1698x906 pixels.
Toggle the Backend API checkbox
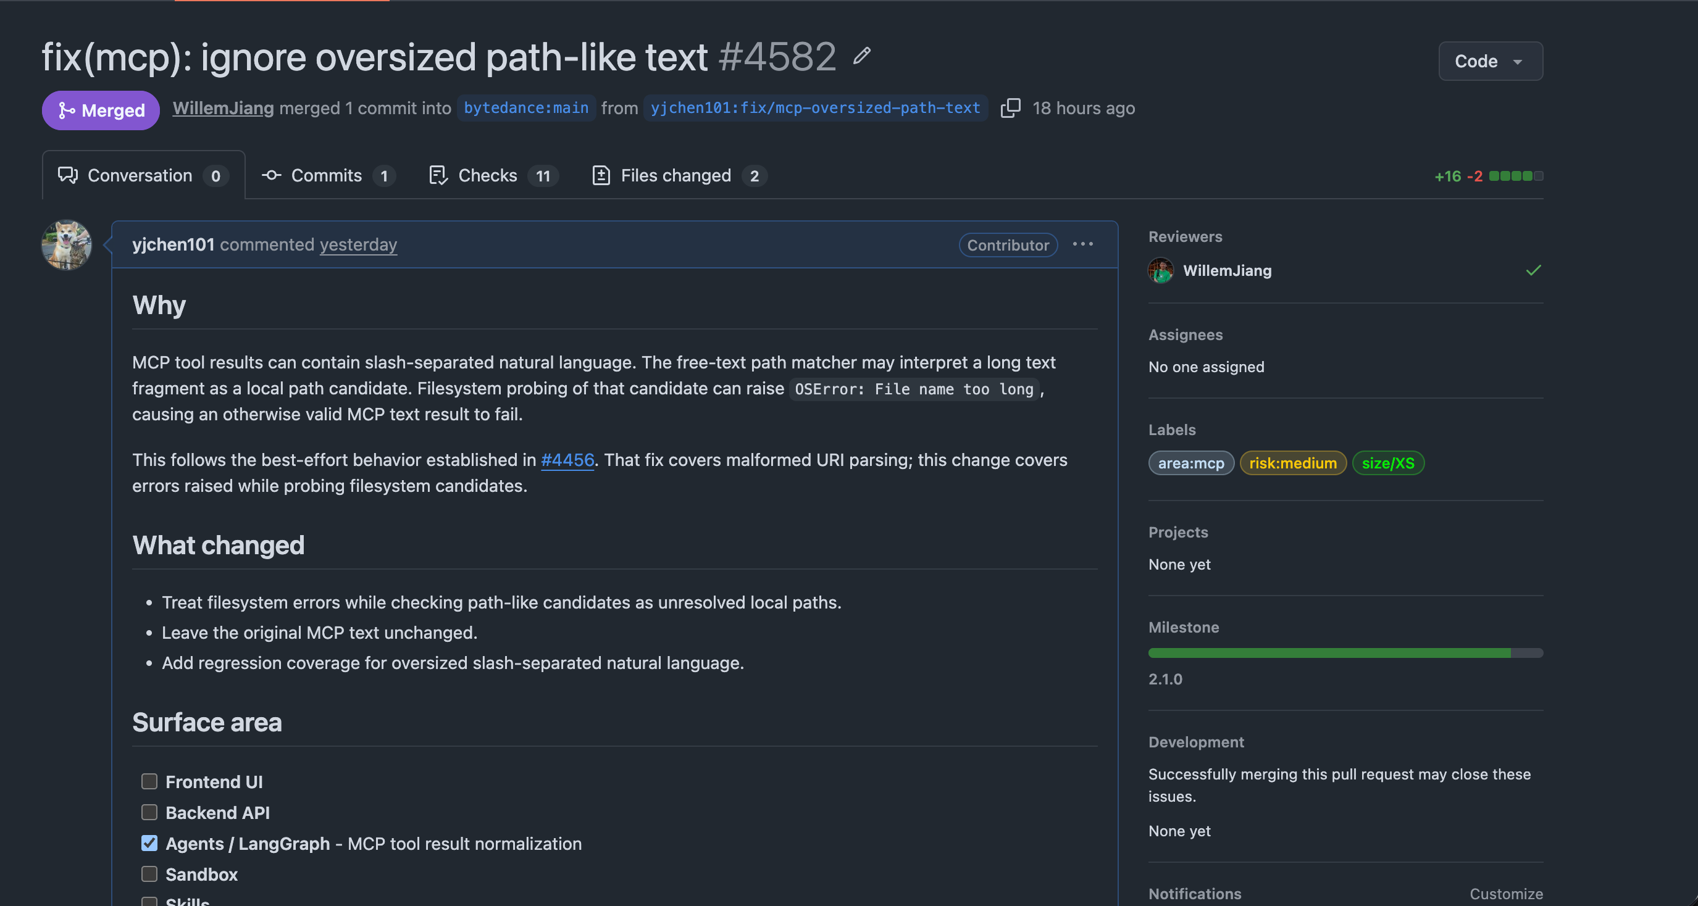point(149,812)
